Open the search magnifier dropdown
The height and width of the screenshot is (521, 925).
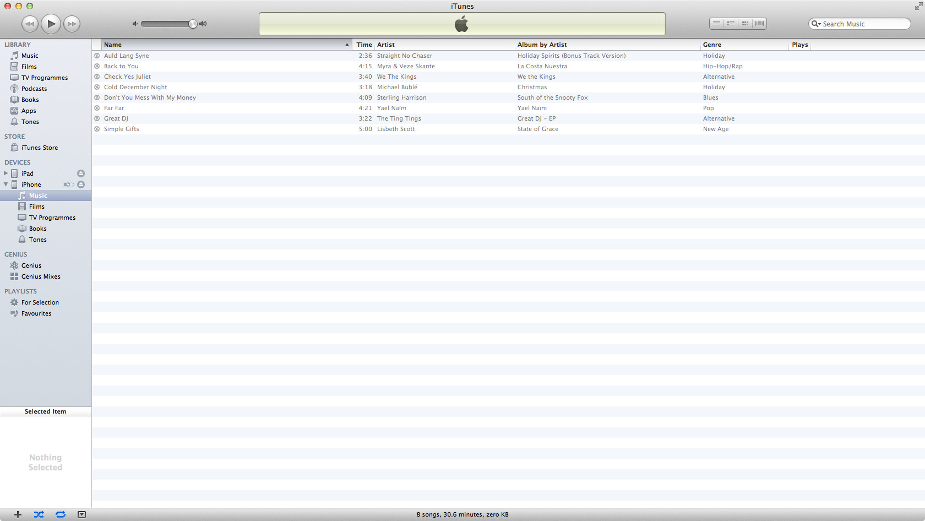pos(816,24)
